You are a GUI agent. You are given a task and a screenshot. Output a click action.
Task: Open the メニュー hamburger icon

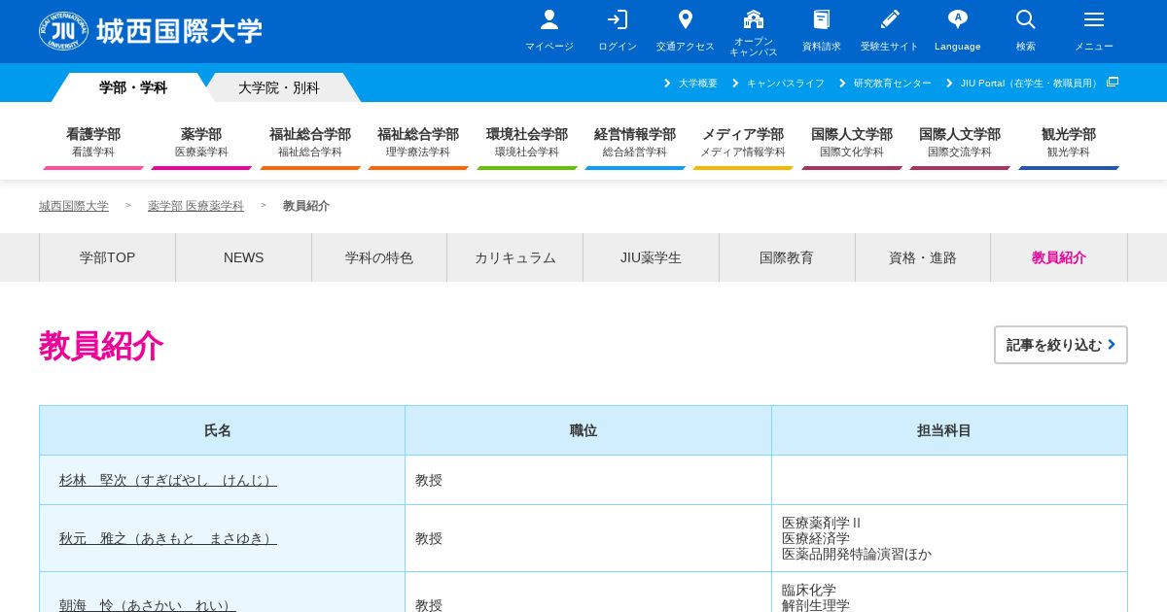[x=1094, y=19]
